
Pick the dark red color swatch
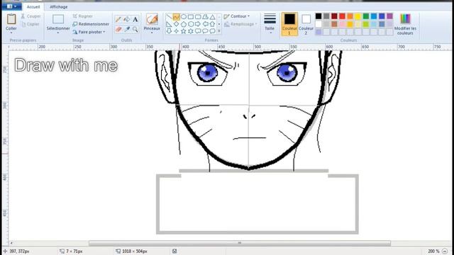(x=334, y=16)
